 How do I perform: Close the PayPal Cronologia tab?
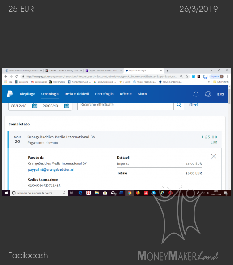(161, 71)
